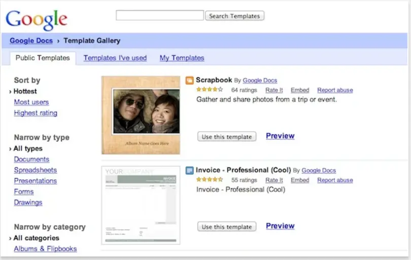Click the Scrapbook star rating
Image resolution: width=411 pixels, height=260 pixels.
click(210, 90)
